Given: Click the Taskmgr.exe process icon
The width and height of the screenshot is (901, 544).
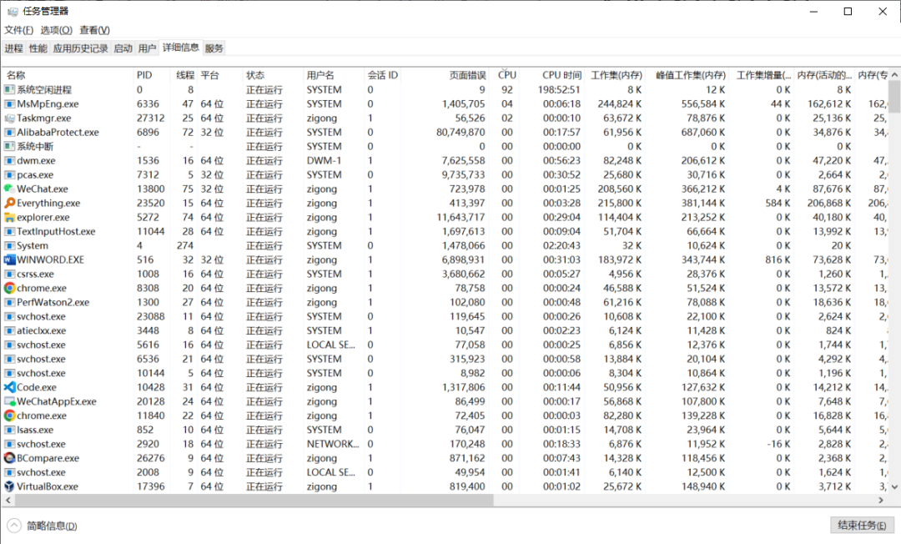Looking at the screenshot, I should [9, 118].
